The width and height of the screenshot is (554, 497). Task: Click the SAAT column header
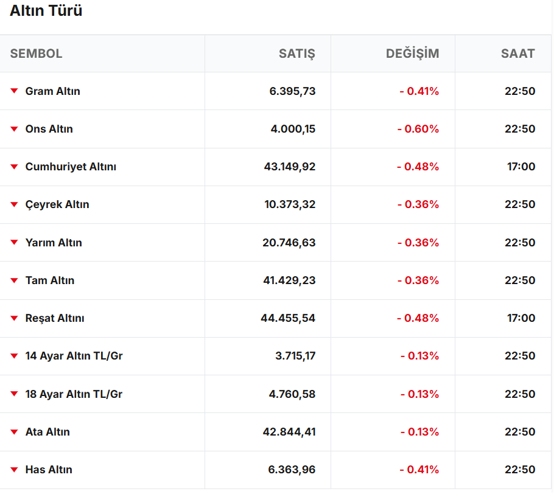coord(518,54)
